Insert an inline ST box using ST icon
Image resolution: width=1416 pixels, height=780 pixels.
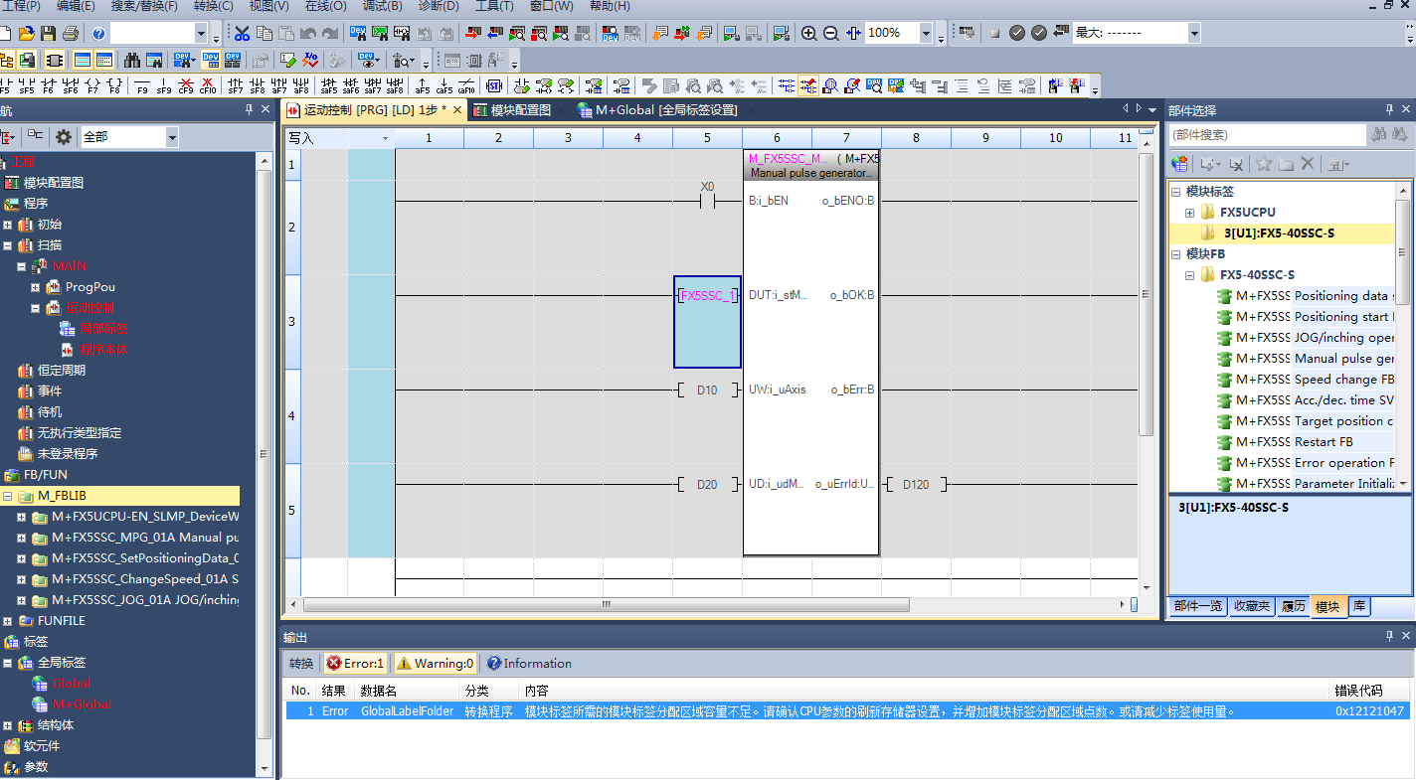pos(493,86)
